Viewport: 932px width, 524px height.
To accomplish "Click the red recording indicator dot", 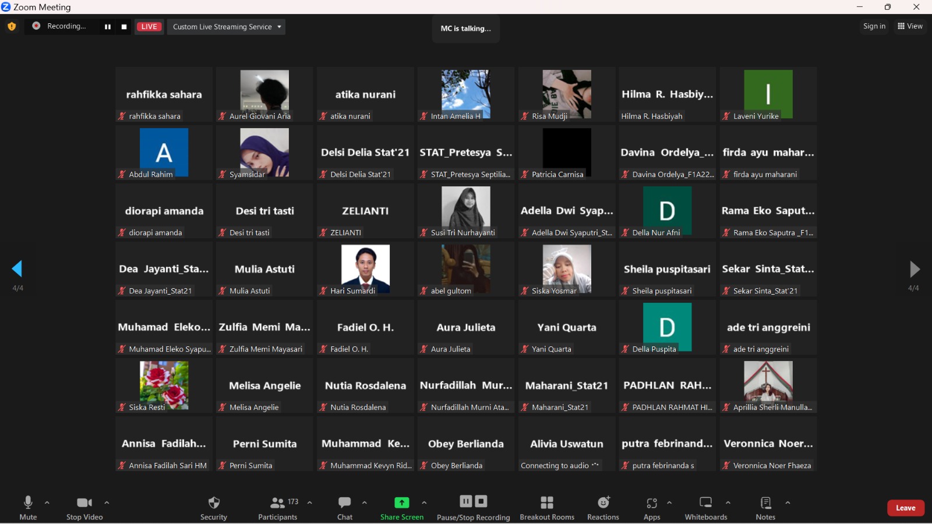I will (x=36, y=26).
